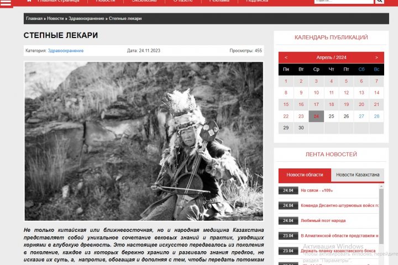Select calendar date 13
398x265 pixels.
point(362,93)
